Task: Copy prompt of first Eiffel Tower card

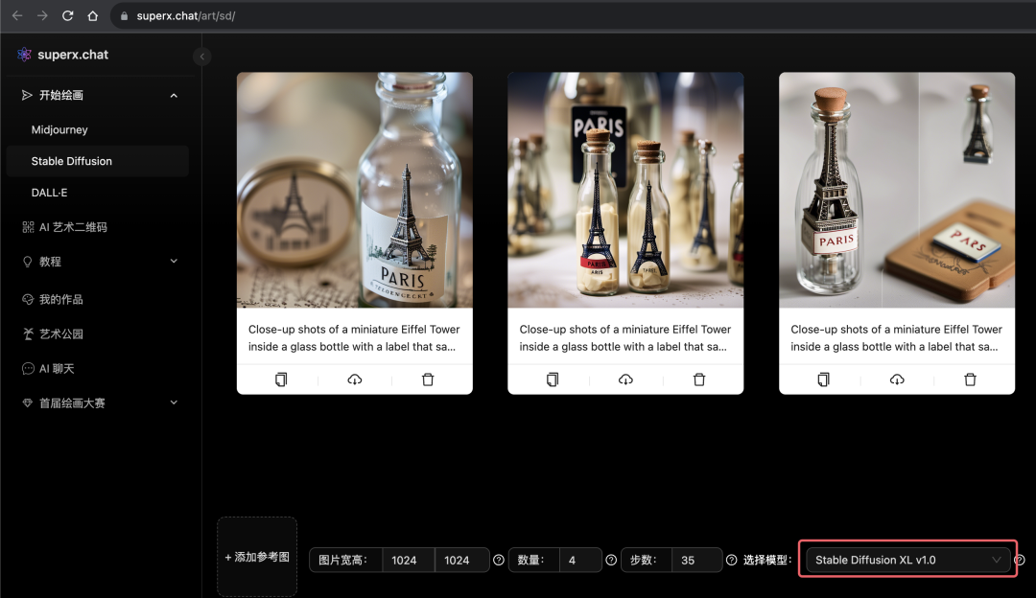Action: [x=281, y=379]
